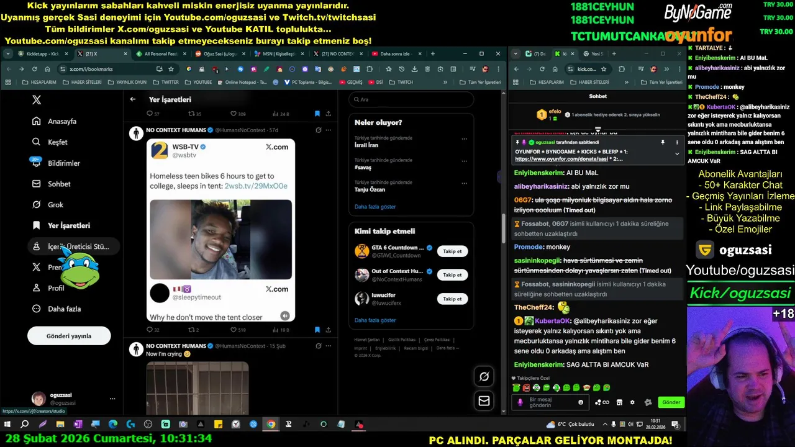
Task: Open tab search dropdown in Kick browser window
Action: point(516,54)
